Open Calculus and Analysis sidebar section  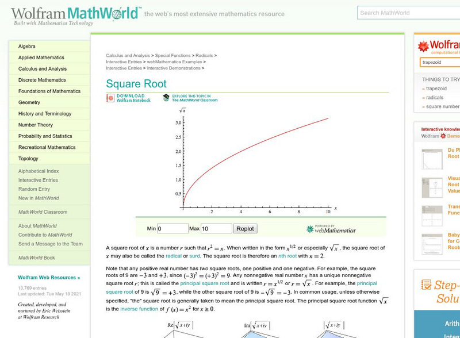pyautogui.click(x=42, y=68)
